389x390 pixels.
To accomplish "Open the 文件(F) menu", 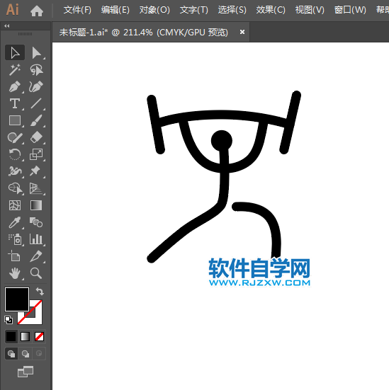I will [77, 10].
